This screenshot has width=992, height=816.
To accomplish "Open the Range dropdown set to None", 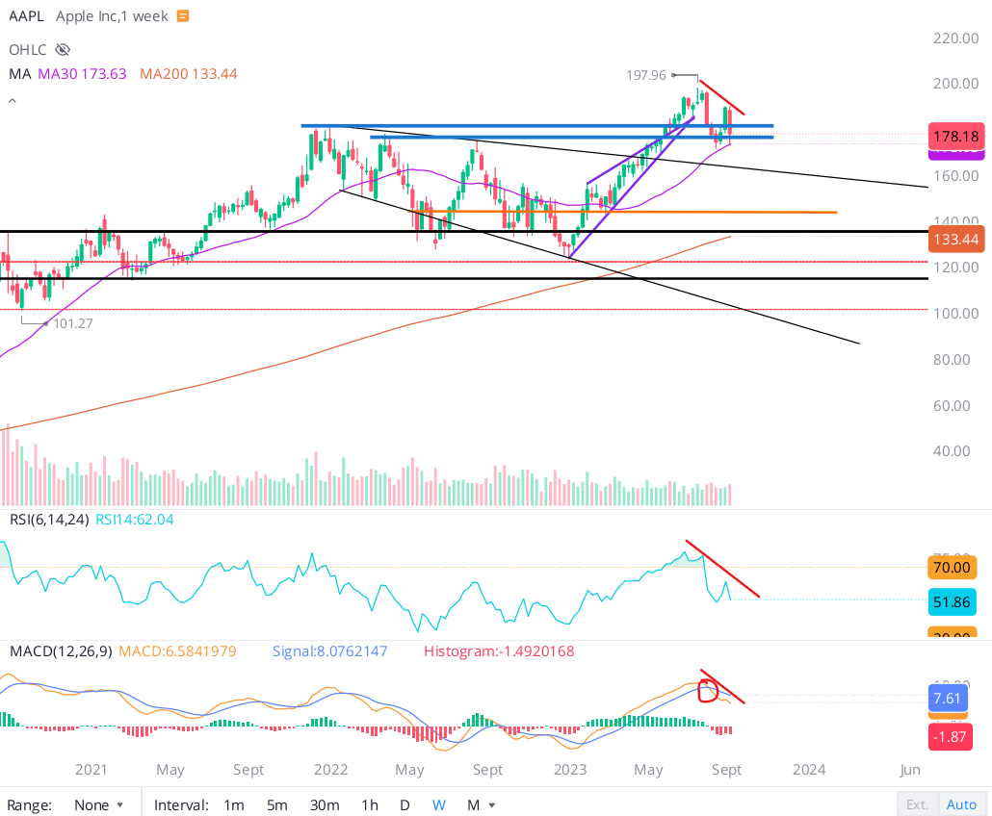I will tap(99, 804).
